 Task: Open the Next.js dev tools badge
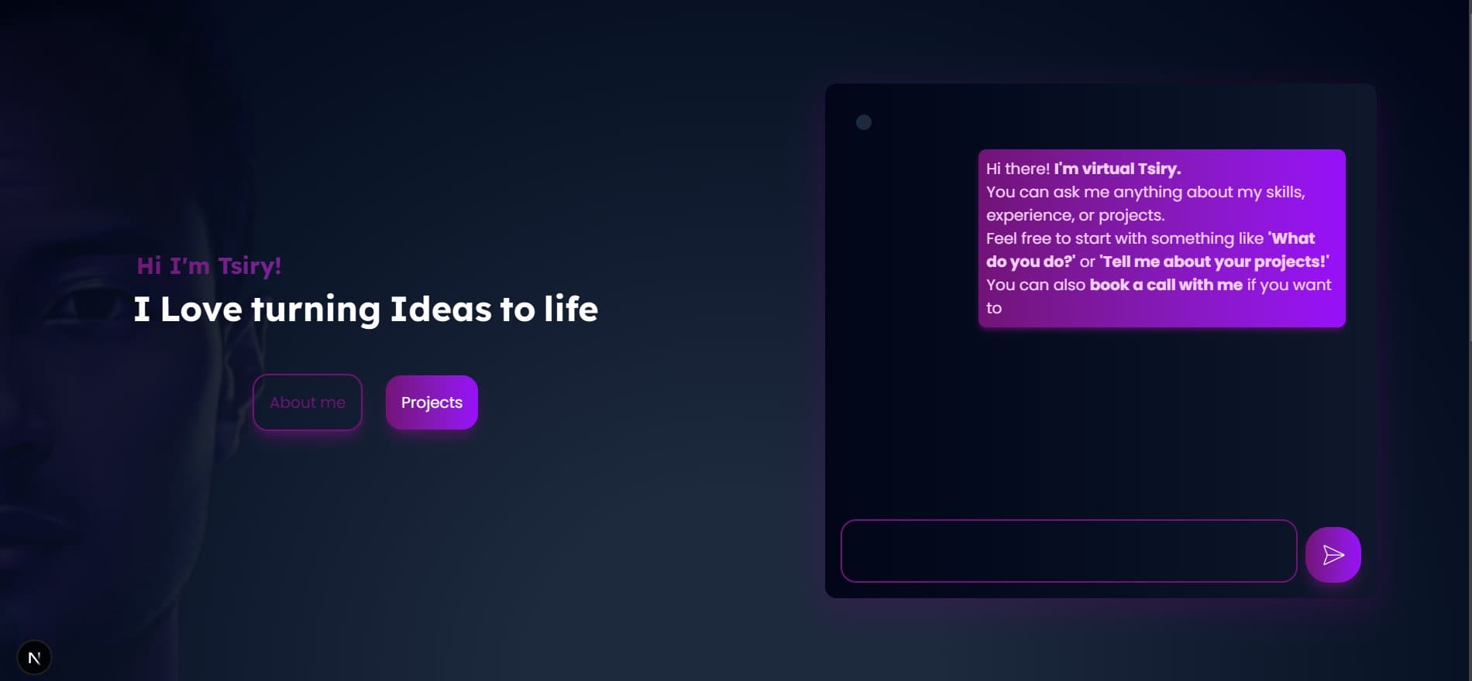34,658
